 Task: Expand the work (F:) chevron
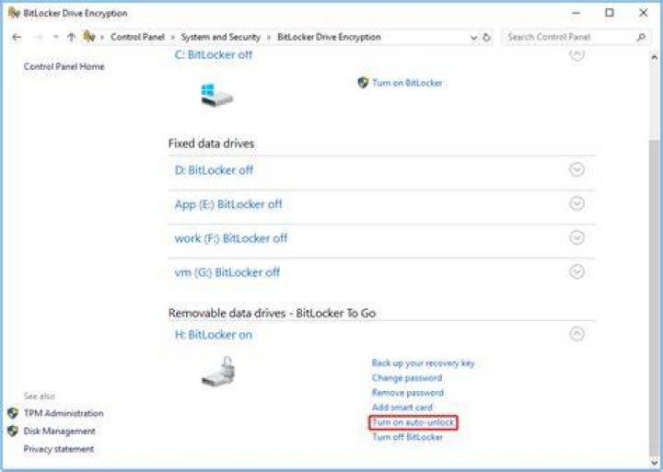click(576, 237)
